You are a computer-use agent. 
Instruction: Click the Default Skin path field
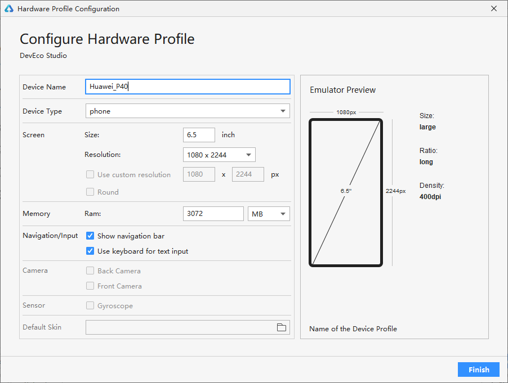[x=180, y=327]
